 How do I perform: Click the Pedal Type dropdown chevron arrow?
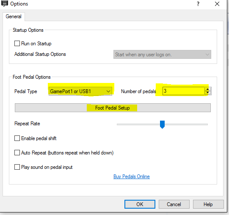(x=108, y=91)
